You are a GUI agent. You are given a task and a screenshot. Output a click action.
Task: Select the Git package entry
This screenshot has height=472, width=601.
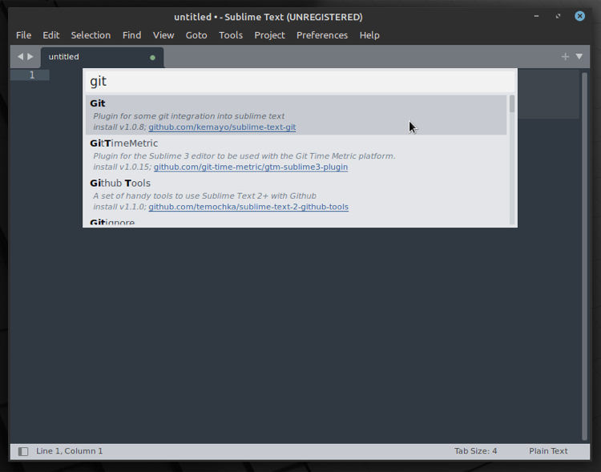(x=296, y=115)
